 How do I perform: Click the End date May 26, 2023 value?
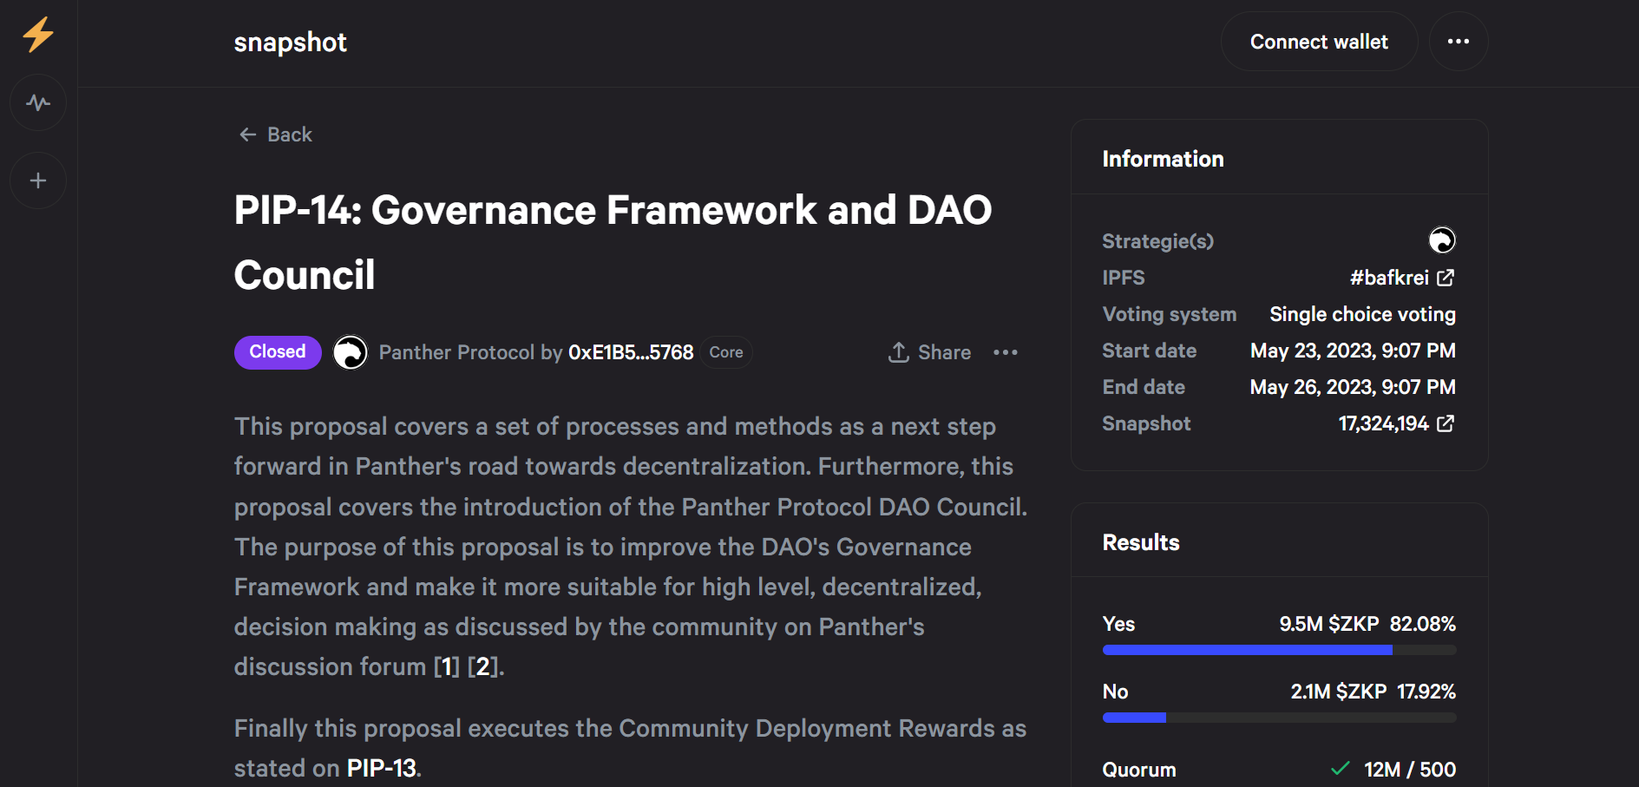[x=1353, y=387]
